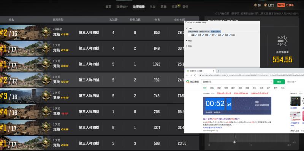The image size is (304, 151).
Task: Click the white color box in overlay checkbox row
Action: pos(189,35)
